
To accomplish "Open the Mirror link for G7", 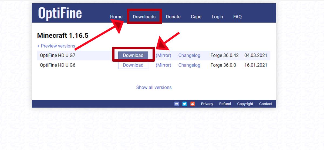I will pos(163,55).
